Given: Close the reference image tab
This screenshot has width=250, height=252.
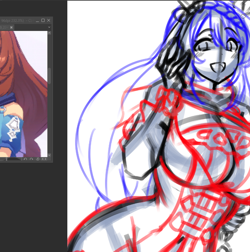Looking at the screenshot, I should pyautogui.click(x=11, y=27).
